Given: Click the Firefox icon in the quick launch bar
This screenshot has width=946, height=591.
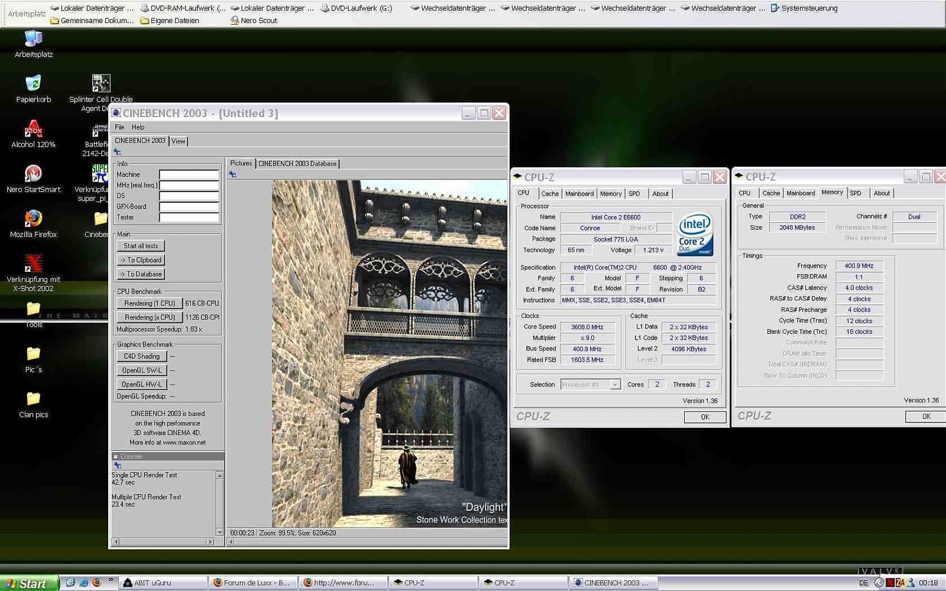Looking at the screenshot, I should (97, 582).
